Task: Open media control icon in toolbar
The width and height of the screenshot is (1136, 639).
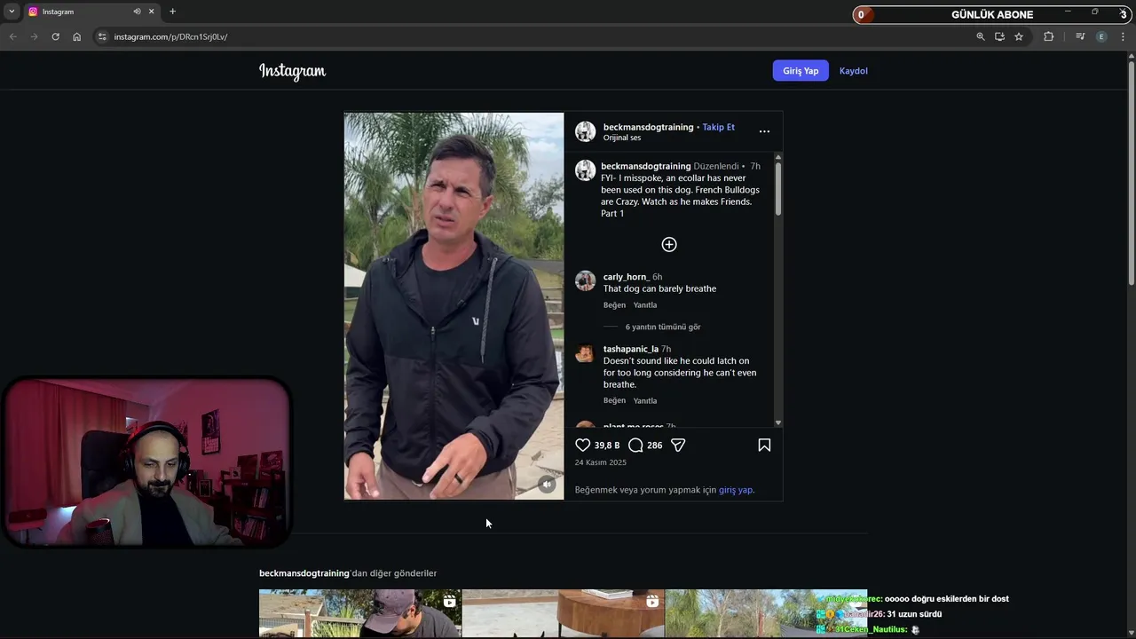Action: coord(1080,36)
